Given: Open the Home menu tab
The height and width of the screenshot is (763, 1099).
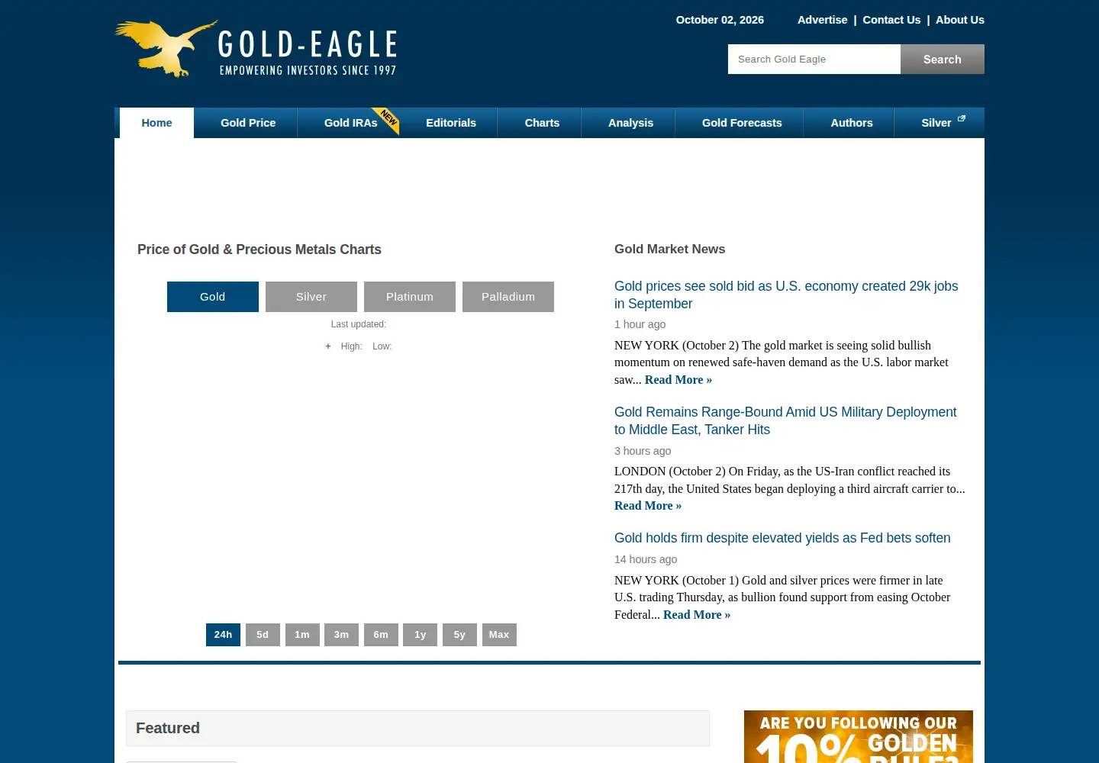Looking at the screenshot, I should [156, 123].
